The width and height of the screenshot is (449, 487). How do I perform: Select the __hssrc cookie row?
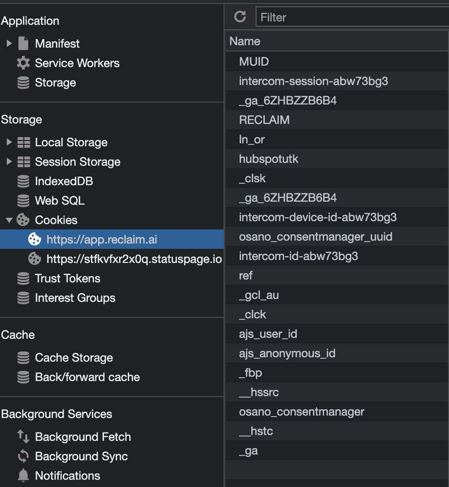point(337,392)
